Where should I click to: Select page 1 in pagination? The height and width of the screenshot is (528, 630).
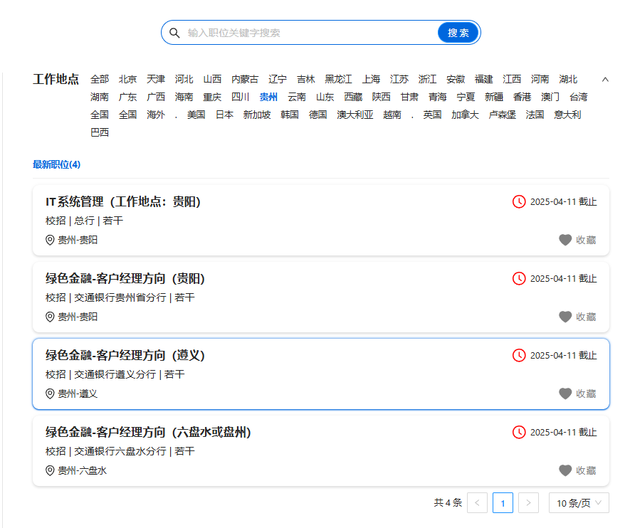tap(503, 502)
